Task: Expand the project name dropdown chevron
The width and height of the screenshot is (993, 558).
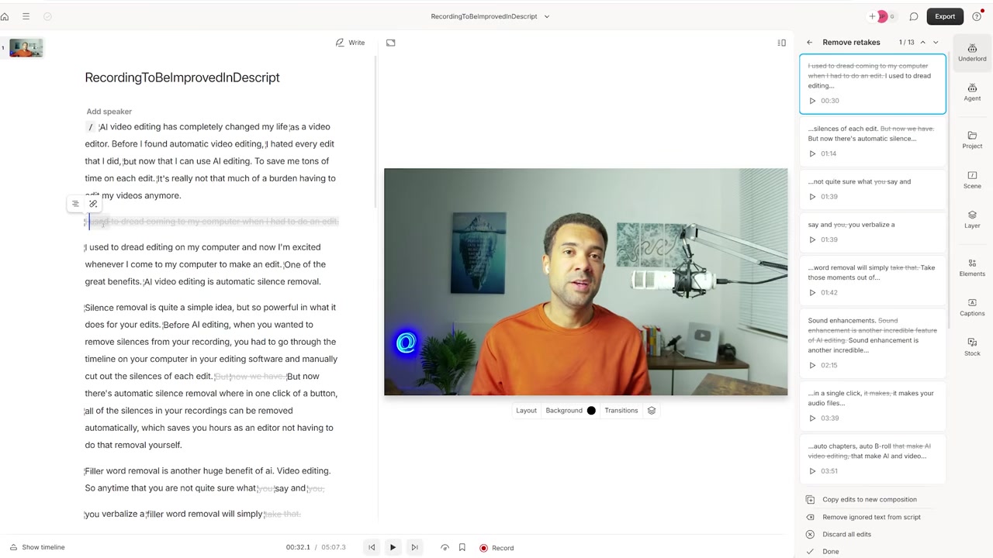Action: click(547, 16)
